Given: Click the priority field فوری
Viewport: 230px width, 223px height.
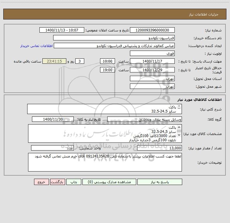Looking at the screenshot, I should coord(152,53).
